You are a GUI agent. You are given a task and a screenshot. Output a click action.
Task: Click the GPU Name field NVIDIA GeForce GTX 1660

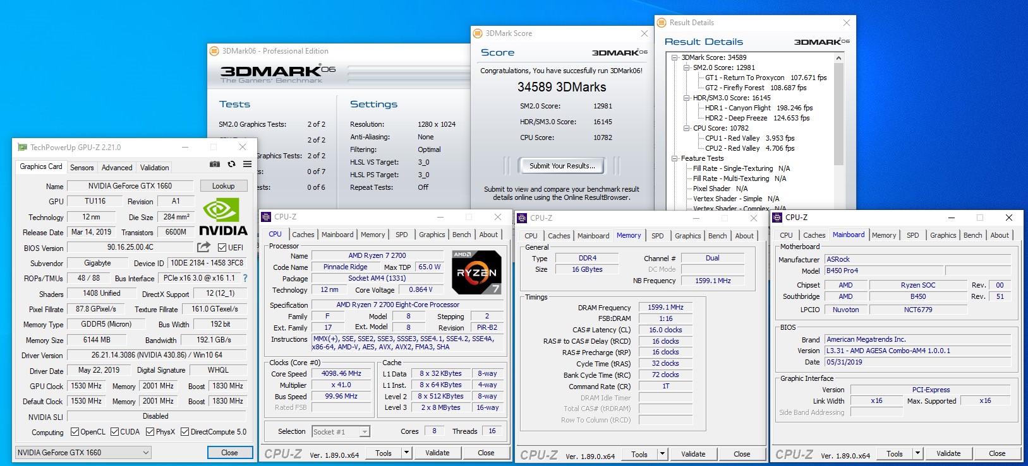tap(130, 186)
